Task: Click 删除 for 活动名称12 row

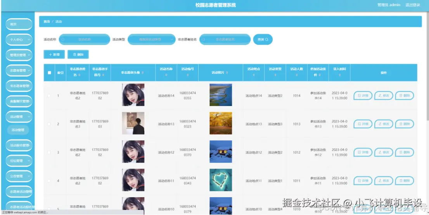Action: [x=405, y=152]
